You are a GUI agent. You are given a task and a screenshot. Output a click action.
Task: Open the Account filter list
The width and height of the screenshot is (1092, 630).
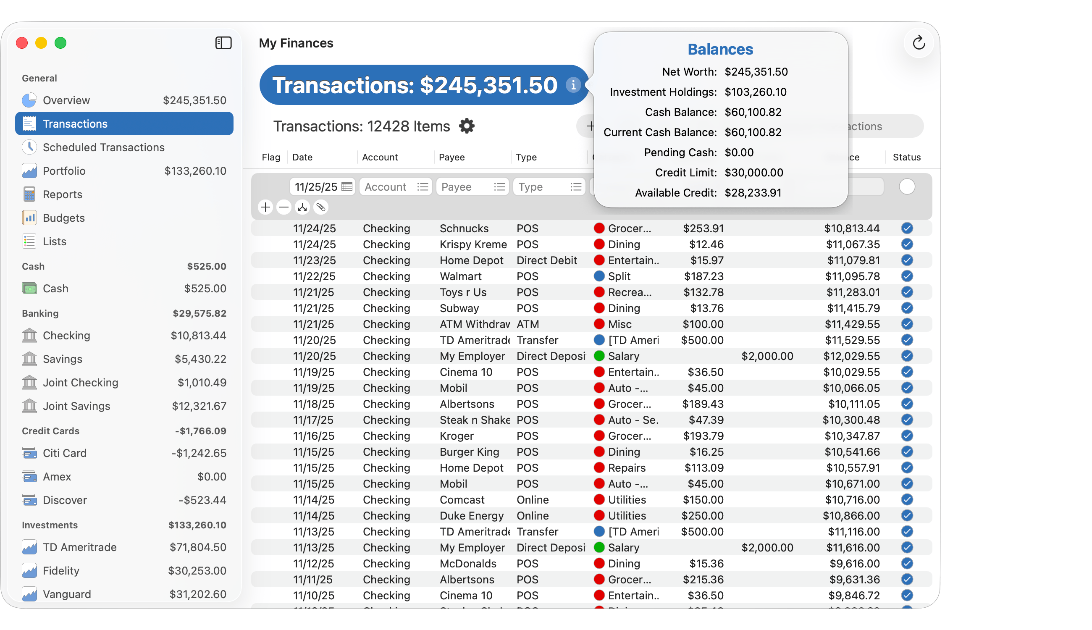[423, 186]
